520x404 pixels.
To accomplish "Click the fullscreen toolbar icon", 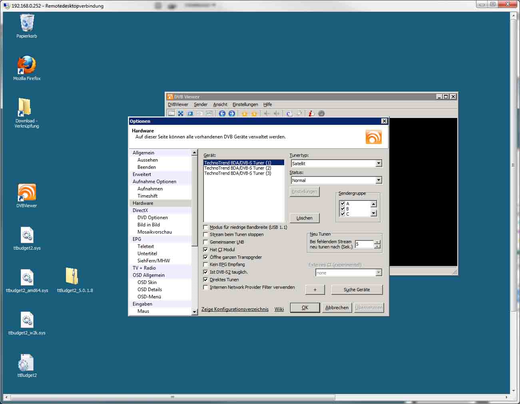I will point(181,114).
